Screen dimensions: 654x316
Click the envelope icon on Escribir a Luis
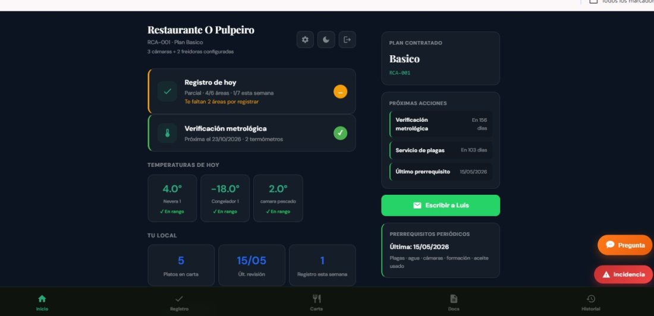(x=417, y=206)
